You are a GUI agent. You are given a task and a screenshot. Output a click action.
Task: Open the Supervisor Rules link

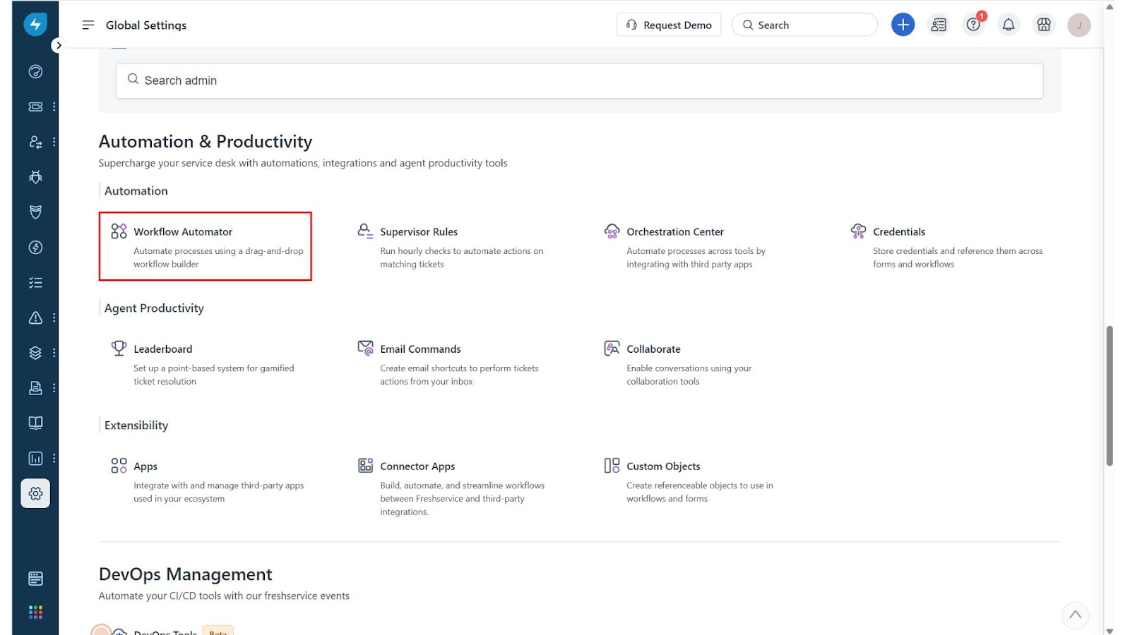pyautogui.click(x=419, y=231)
